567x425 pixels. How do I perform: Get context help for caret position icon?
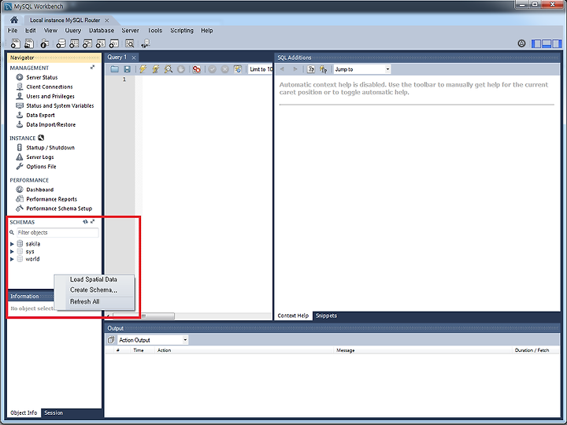coord(310,69)
